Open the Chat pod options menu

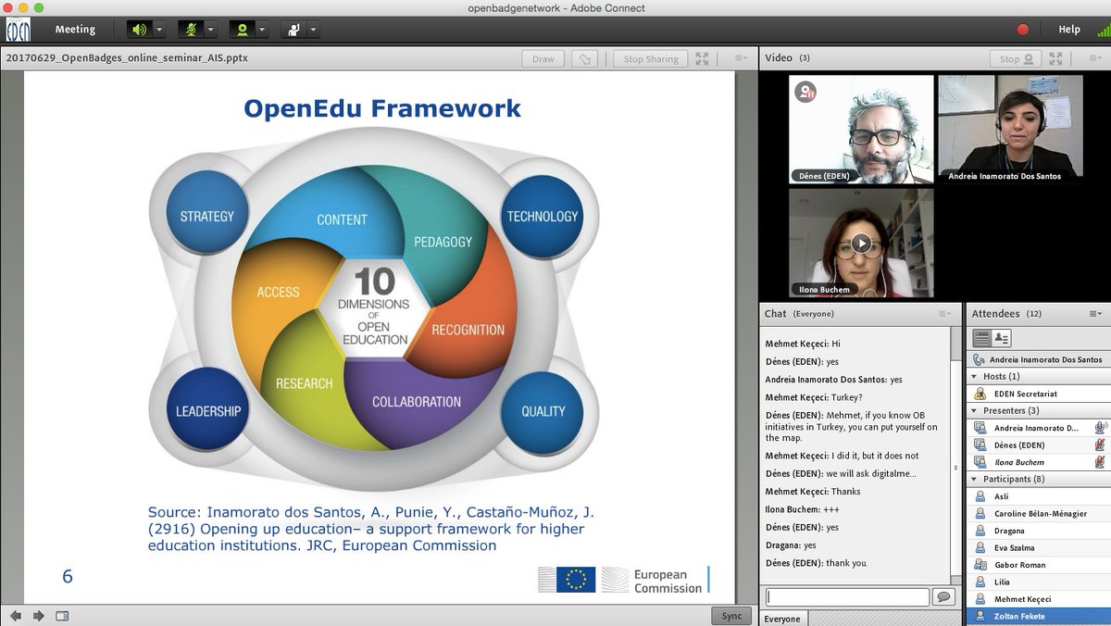(x=944, y=313)
